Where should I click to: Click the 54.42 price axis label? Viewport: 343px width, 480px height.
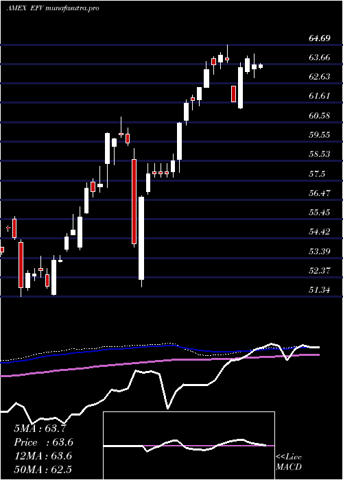[320, 232]
